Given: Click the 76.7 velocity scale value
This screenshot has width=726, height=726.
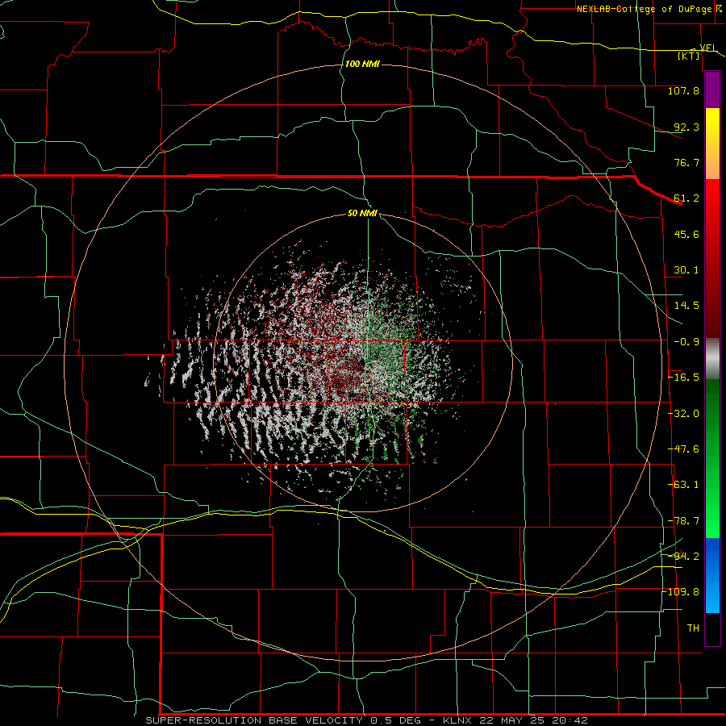Looking at the screenshot, I should [x=686, y=162].
